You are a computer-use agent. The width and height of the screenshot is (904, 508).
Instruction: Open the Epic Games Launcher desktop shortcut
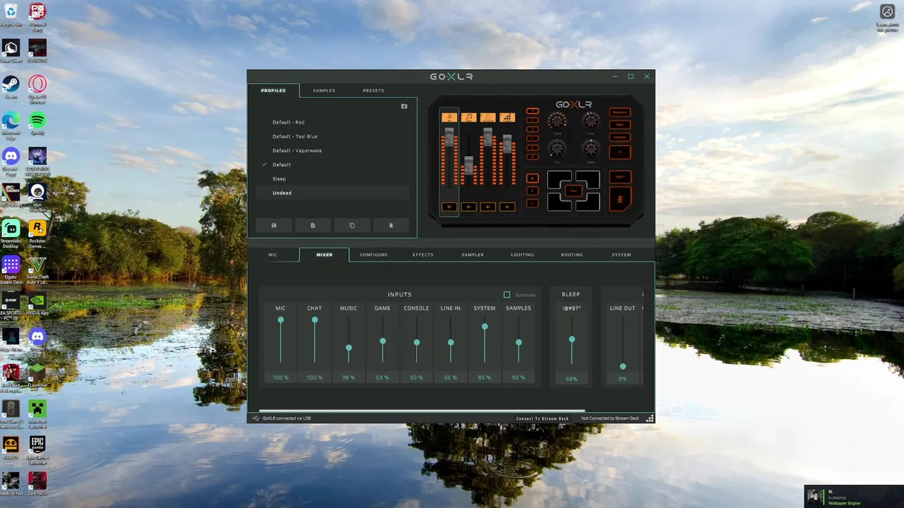coord(37,449)
